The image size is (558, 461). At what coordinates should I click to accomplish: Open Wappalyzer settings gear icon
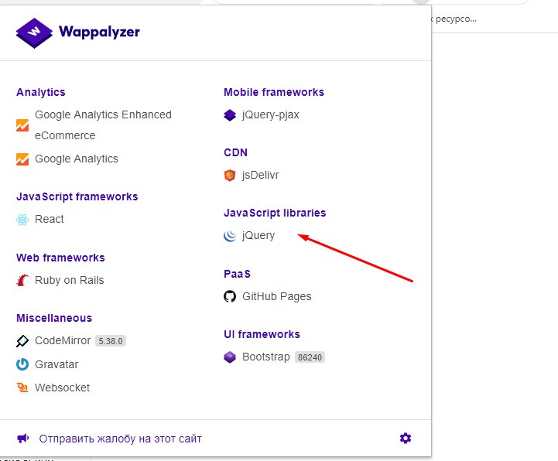406,438
